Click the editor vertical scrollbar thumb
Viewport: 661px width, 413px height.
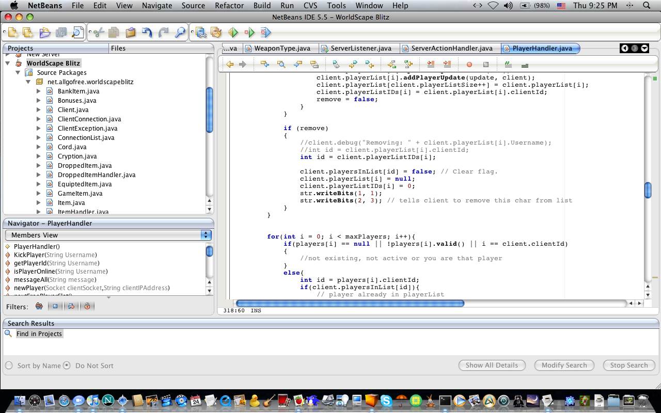click(x=648, y=190)
